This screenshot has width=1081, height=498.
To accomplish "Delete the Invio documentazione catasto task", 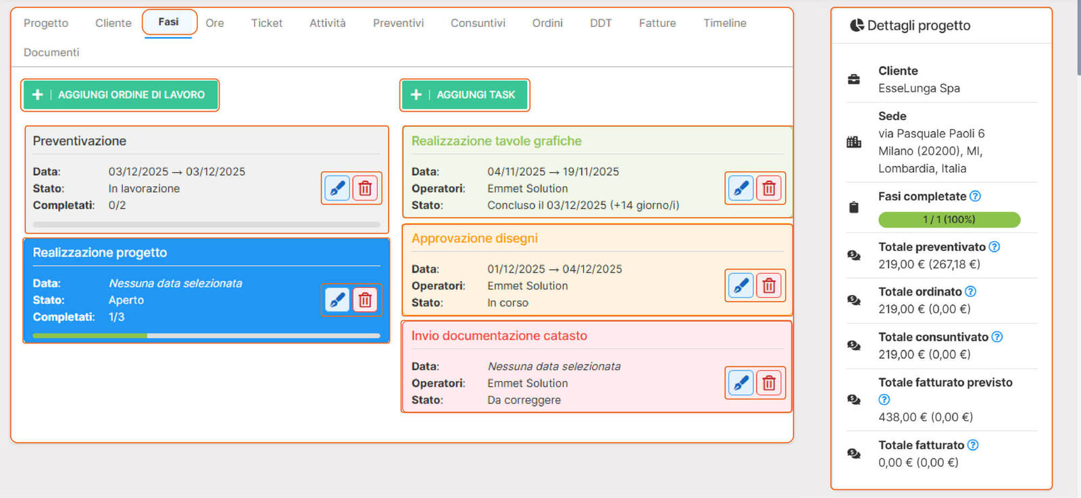I will (769, 383).
